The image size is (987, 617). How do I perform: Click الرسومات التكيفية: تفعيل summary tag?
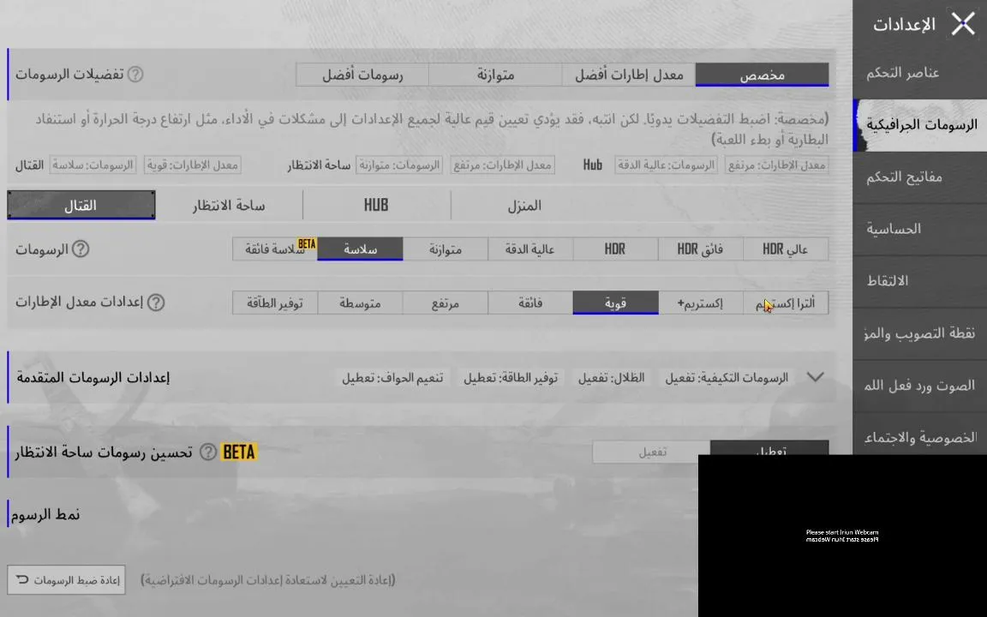727,378
